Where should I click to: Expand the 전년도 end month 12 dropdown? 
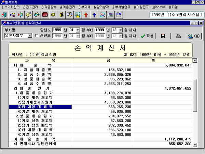[121, 36]
